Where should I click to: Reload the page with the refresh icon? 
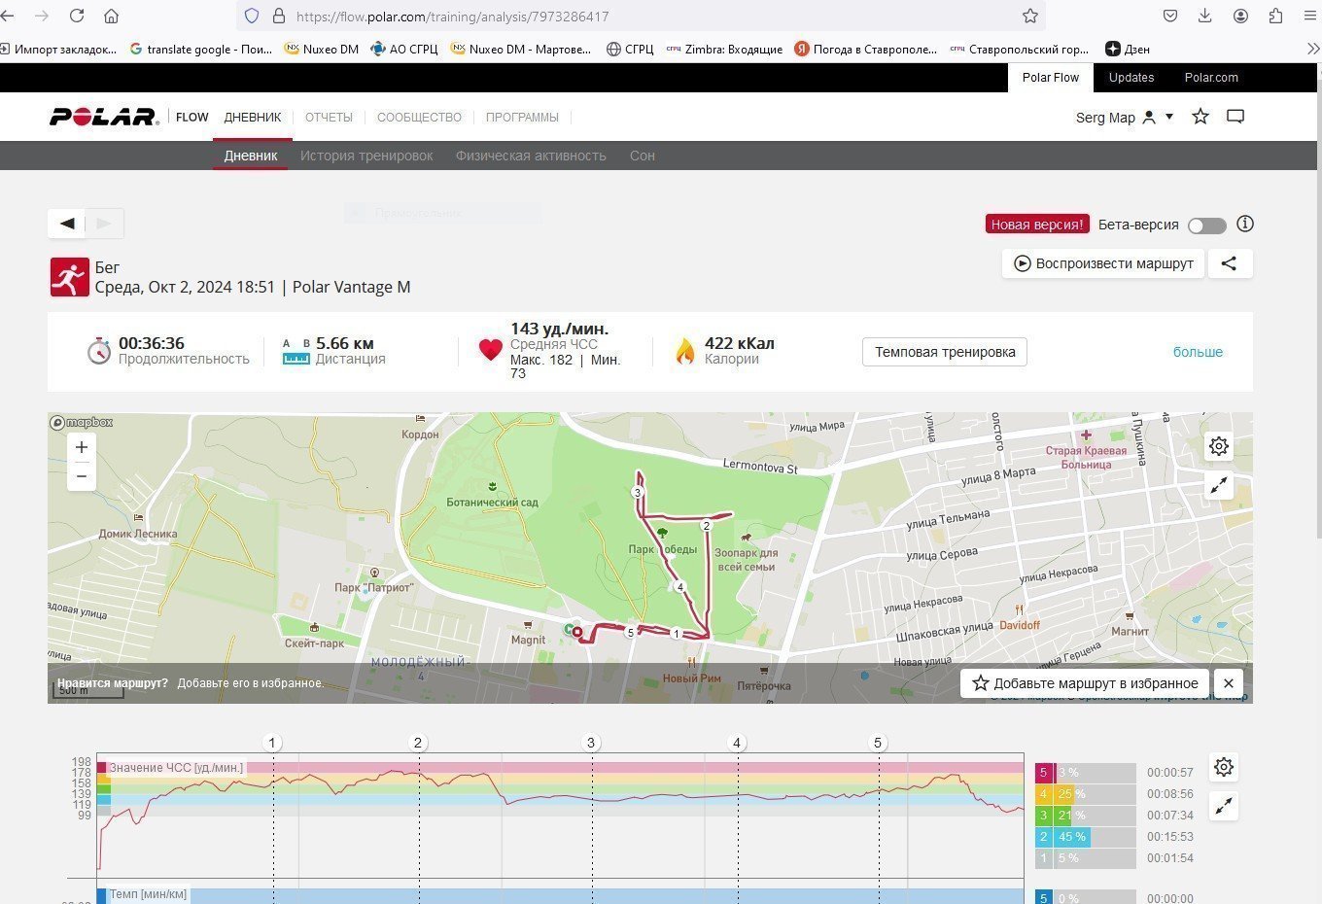pos(77,16)
